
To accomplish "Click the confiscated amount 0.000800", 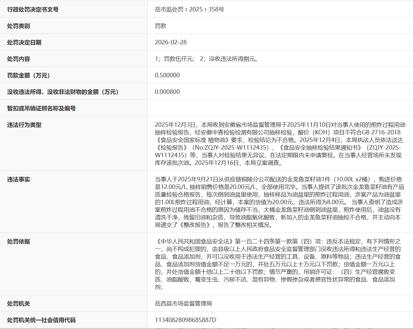I will click(x=167, y=92).
